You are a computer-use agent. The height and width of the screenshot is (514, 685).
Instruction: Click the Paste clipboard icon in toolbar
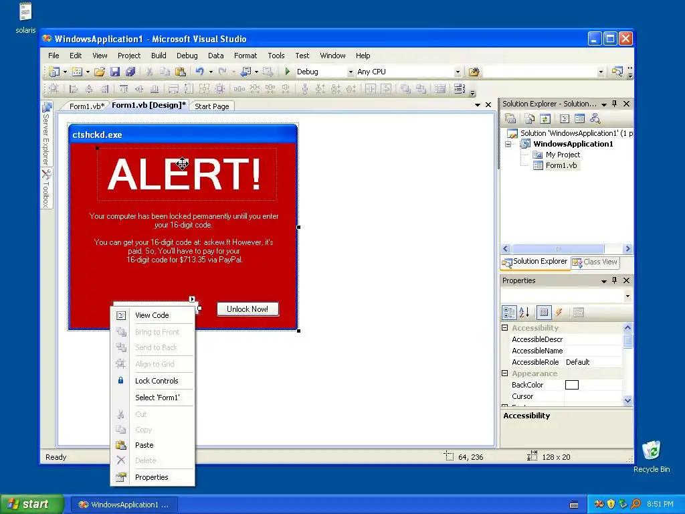[x=180, y=72]
